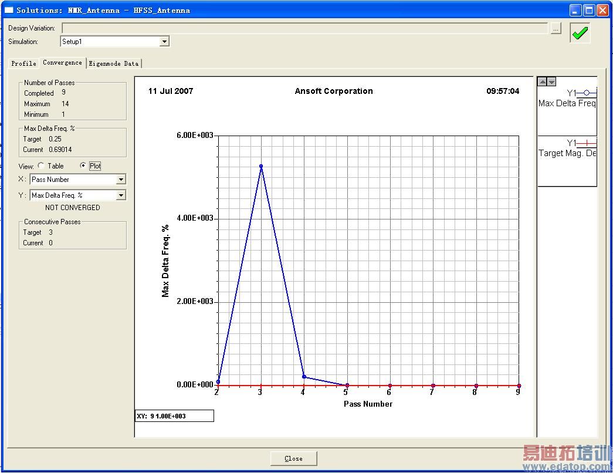
Task: Click the Maximum 14 passes value
Action: pyautogui.click(x=65, y=104)
